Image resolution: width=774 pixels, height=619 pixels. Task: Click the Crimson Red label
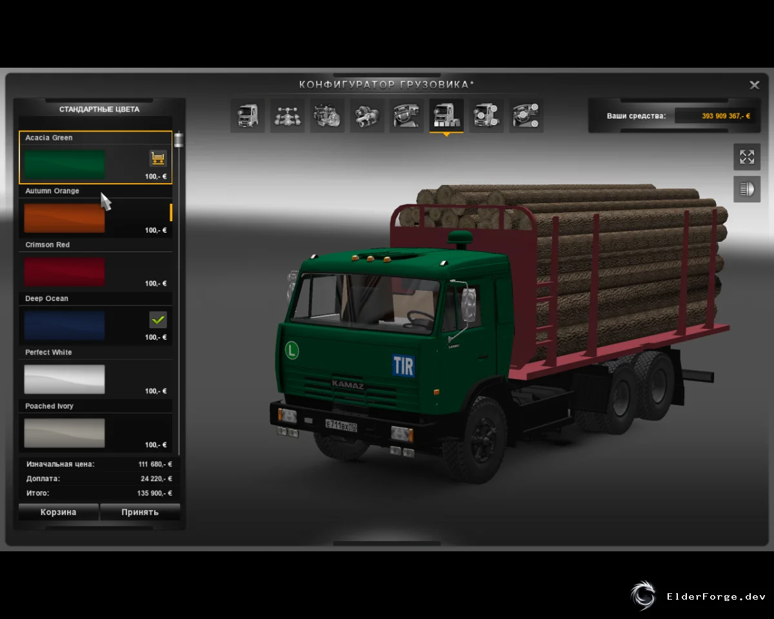pos(48,245)
